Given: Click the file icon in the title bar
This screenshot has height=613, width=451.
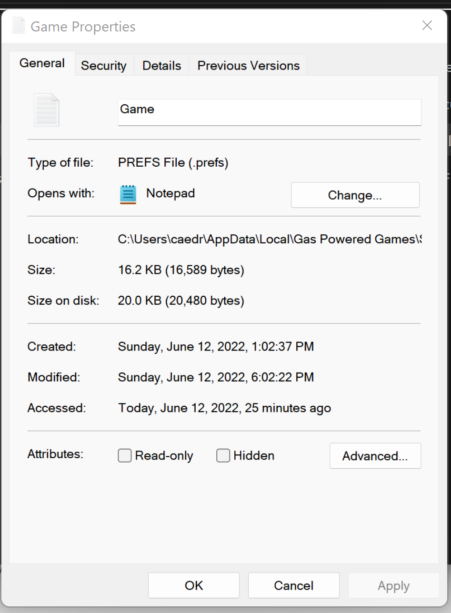Looking at the screenshot, I should click(x=18, y=26).
